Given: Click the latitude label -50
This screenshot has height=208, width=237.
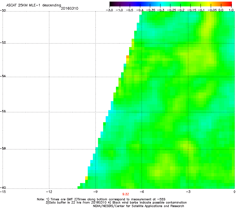Looking at the screenshot, I should pyautogui.click(x=3, y=11).
